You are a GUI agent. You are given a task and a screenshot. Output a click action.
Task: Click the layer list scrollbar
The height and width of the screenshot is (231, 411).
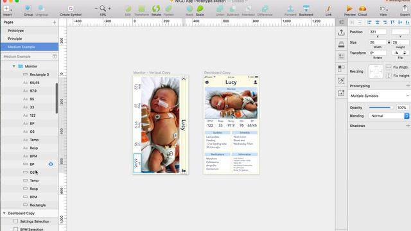tap(57, 98)
